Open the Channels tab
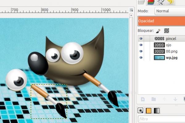185x123 pixels. pos(151,2)
